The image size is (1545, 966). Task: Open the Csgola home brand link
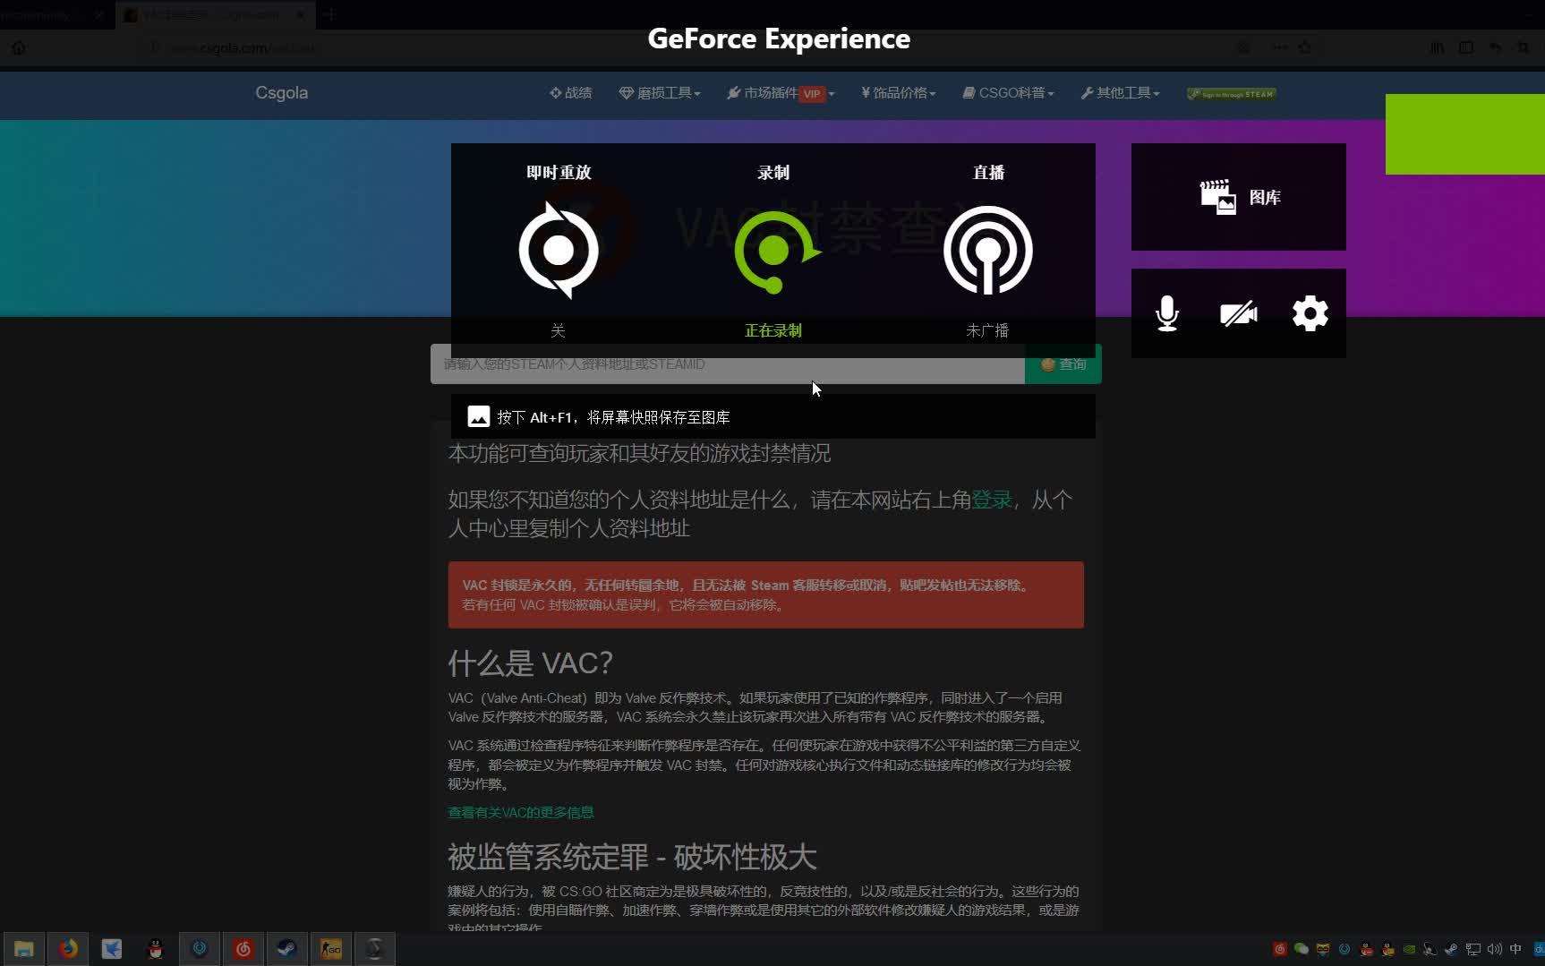[282, 93]
